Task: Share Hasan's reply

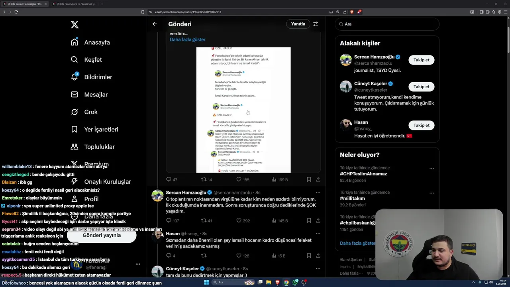Action: pyautogui.click(x=318, y=256)
